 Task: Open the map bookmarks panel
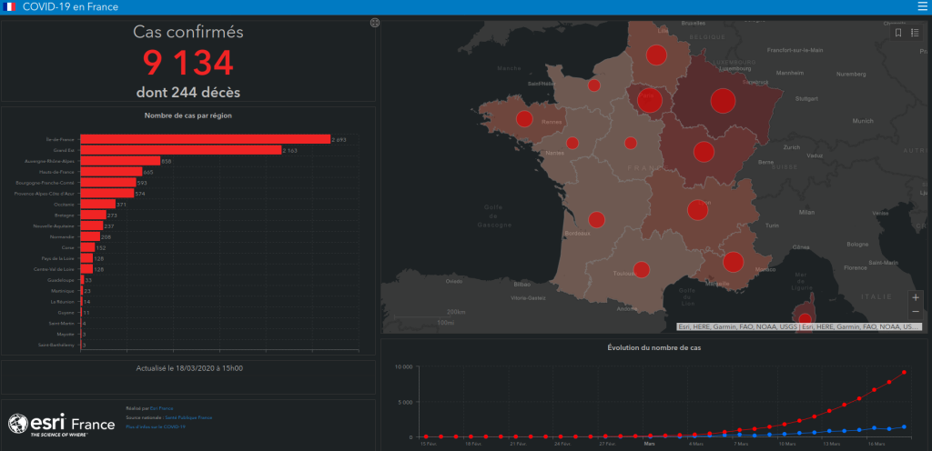898,33
